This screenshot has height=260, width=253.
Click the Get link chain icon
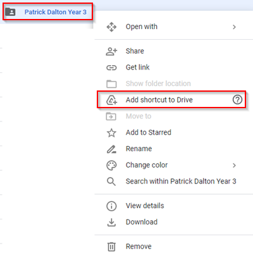(x=111, y=68)
